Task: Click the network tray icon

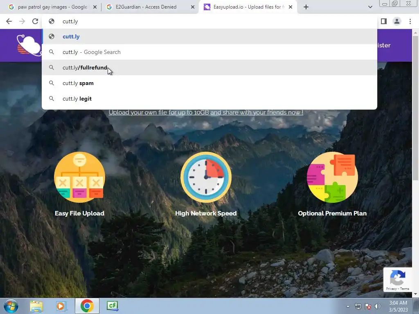Action: [x=358, y=306]
